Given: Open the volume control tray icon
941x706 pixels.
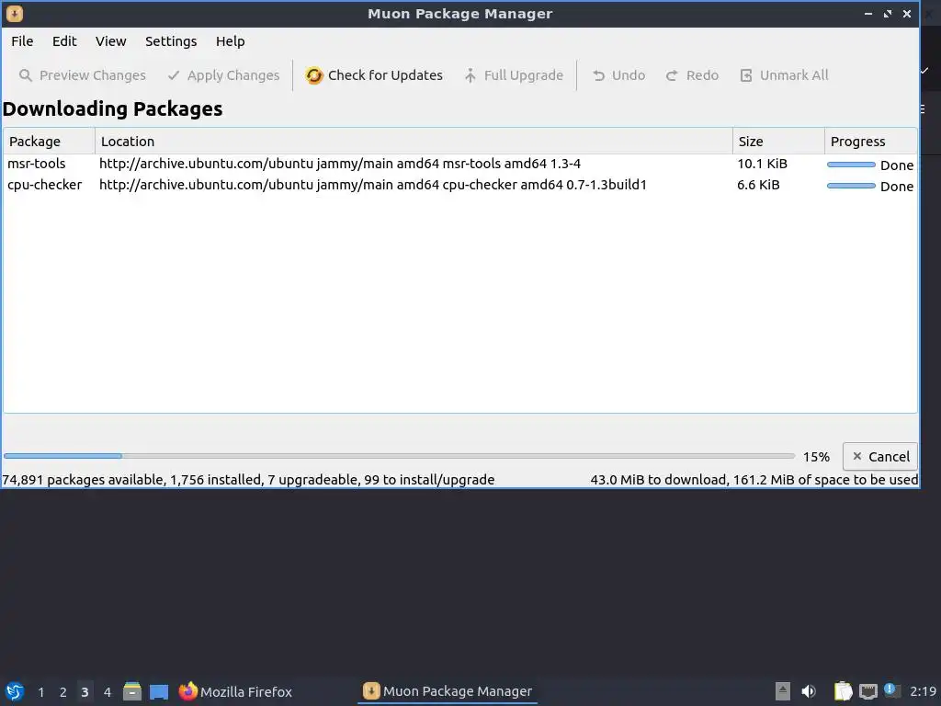Looking at the screenshot, I should [809, 691].
